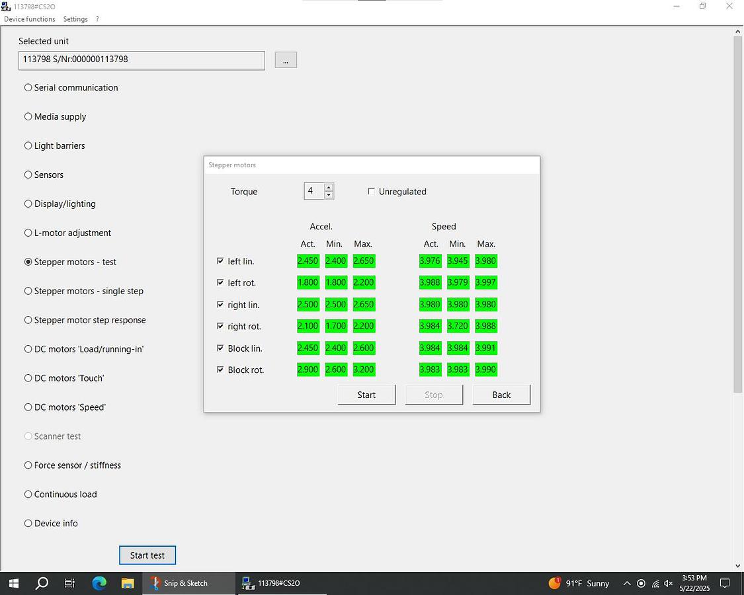
Task: Click the Selected unit text field
Action: (142, 60)
